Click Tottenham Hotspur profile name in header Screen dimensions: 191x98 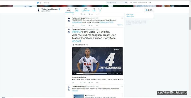point(50,9)
